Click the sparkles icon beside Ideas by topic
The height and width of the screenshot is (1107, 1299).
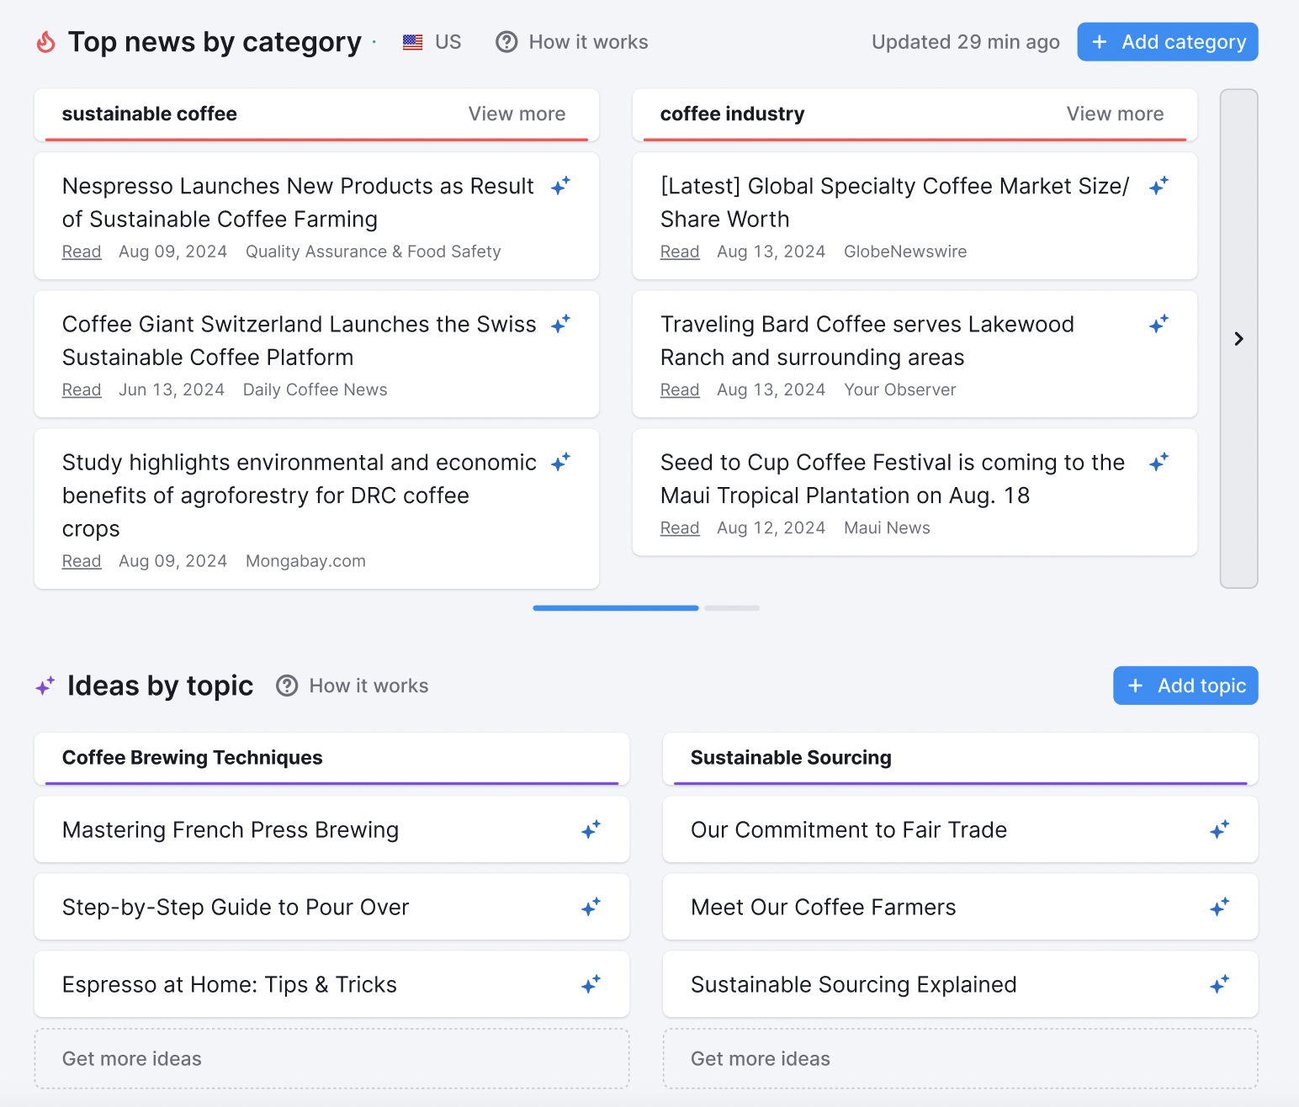coord(45,685)
